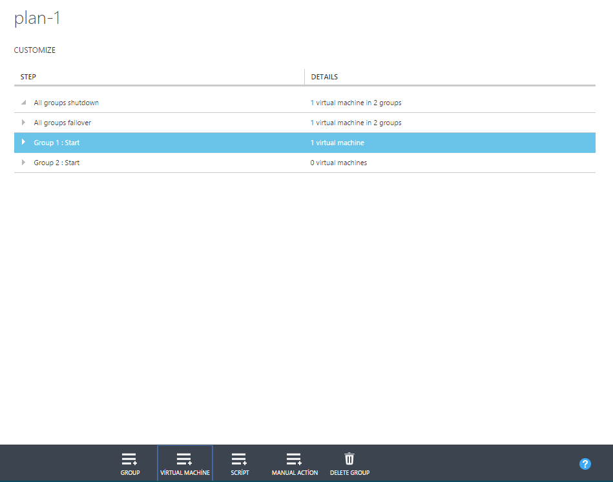The height and width of the screenshot is (482, 613).
Task: Select the All groups failover row label
Action: tap(62, 123)
